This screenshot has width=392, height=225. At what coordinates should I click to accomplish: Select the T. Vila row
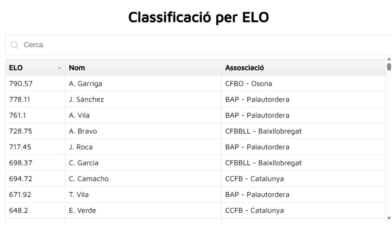point(79,195)
